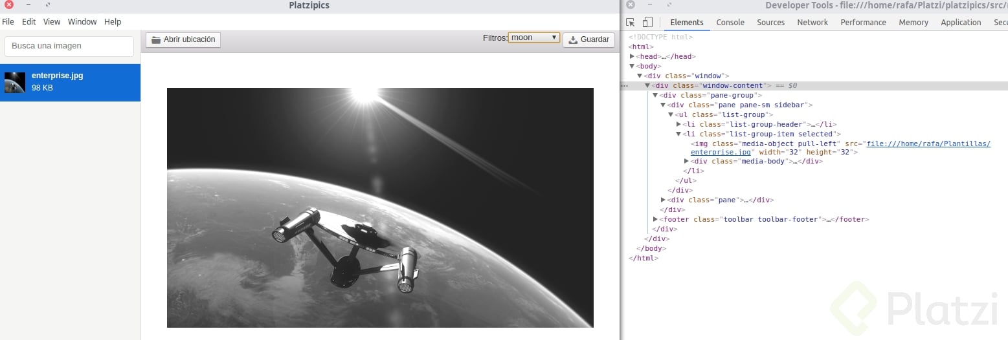Close the Developer Tools window
The height and width of the screenshot is (340, 1008).
point(631,5)
